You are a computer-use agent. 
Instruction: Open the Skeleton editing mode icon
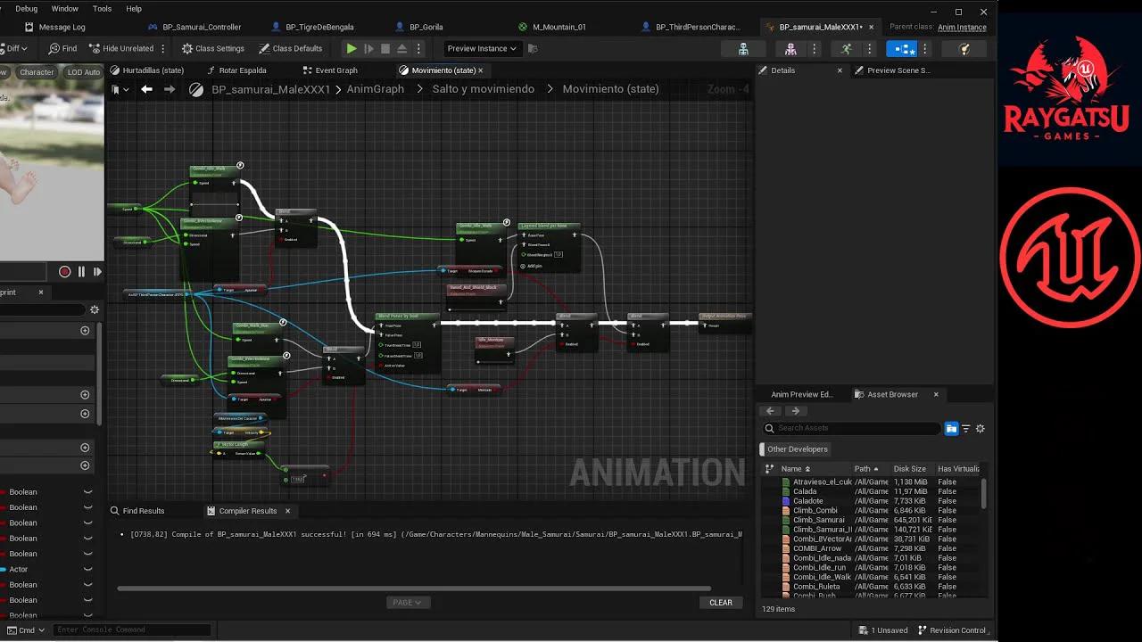pyautogui.click(x=743, y=48)
